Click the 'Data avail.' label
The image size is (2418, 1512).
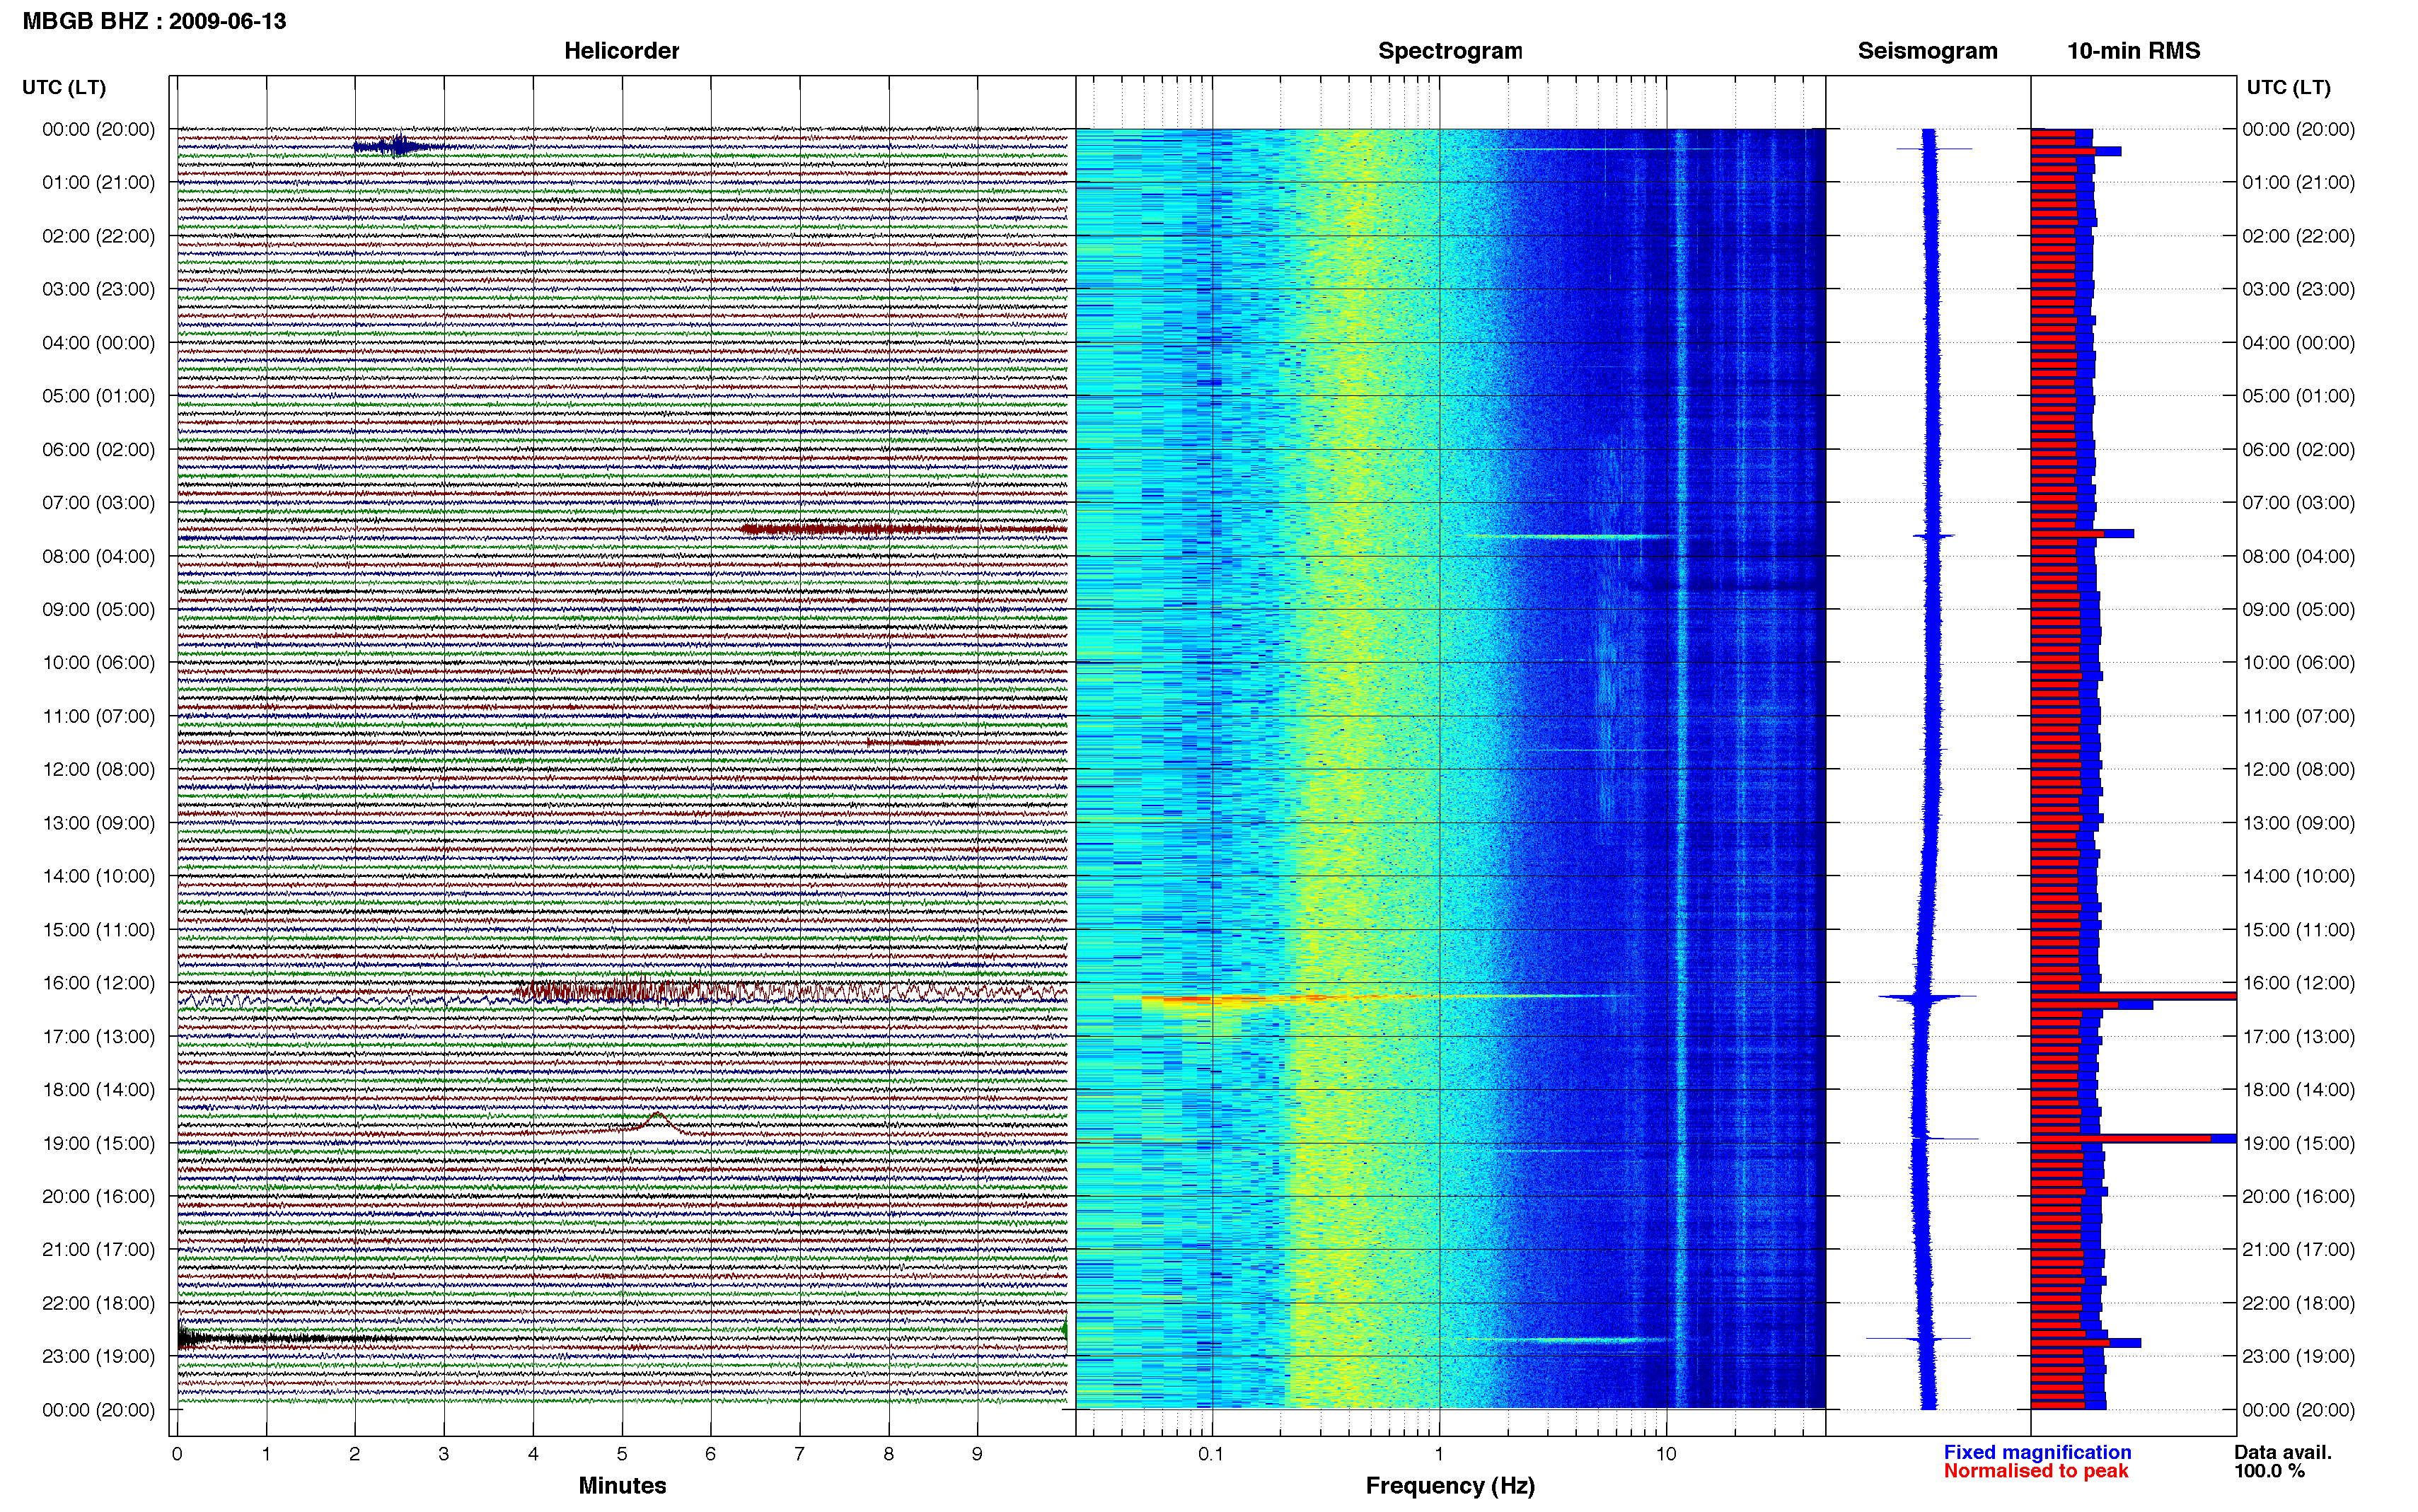tap(2283, 1452)
